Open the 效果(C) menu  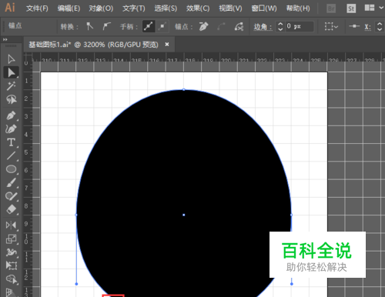click(x=198, y=8)
